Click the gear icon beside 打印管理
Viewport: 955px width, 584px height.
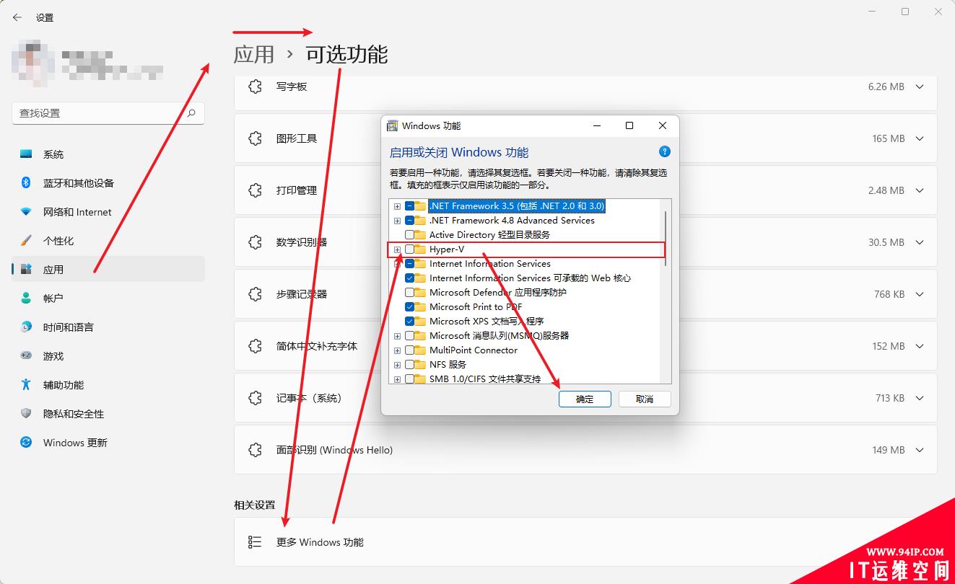[255, 190]
